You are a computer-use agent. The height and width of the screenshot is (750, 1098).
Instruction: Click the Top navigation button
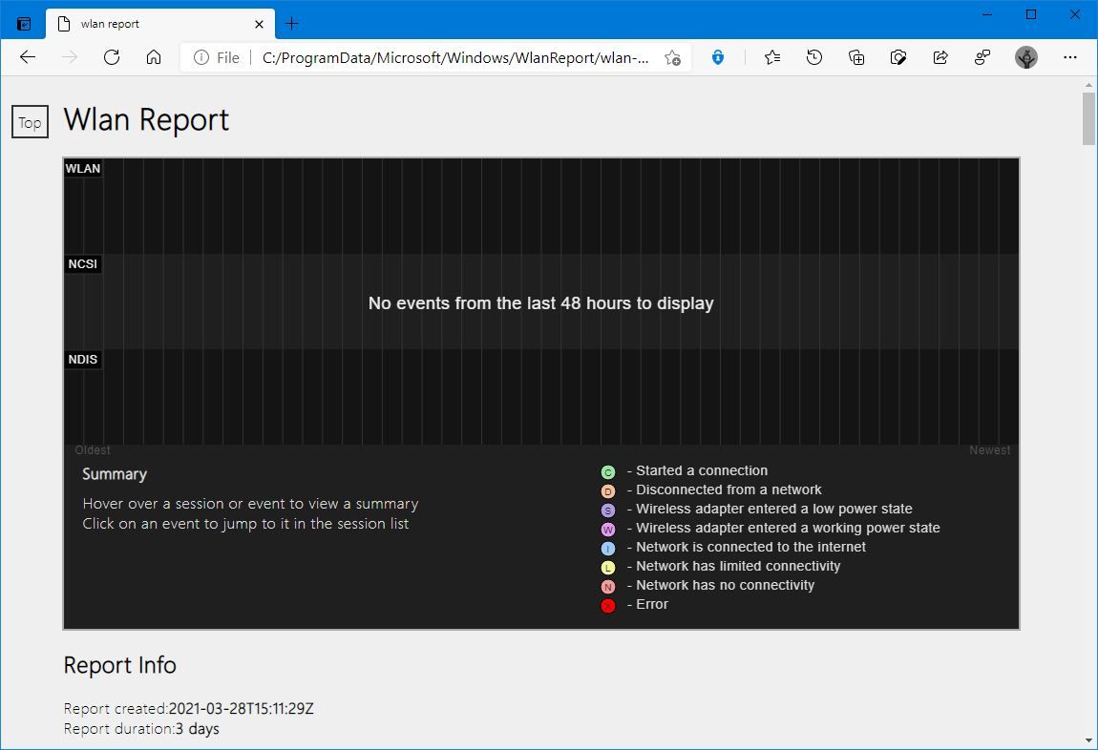pos(29,122)
